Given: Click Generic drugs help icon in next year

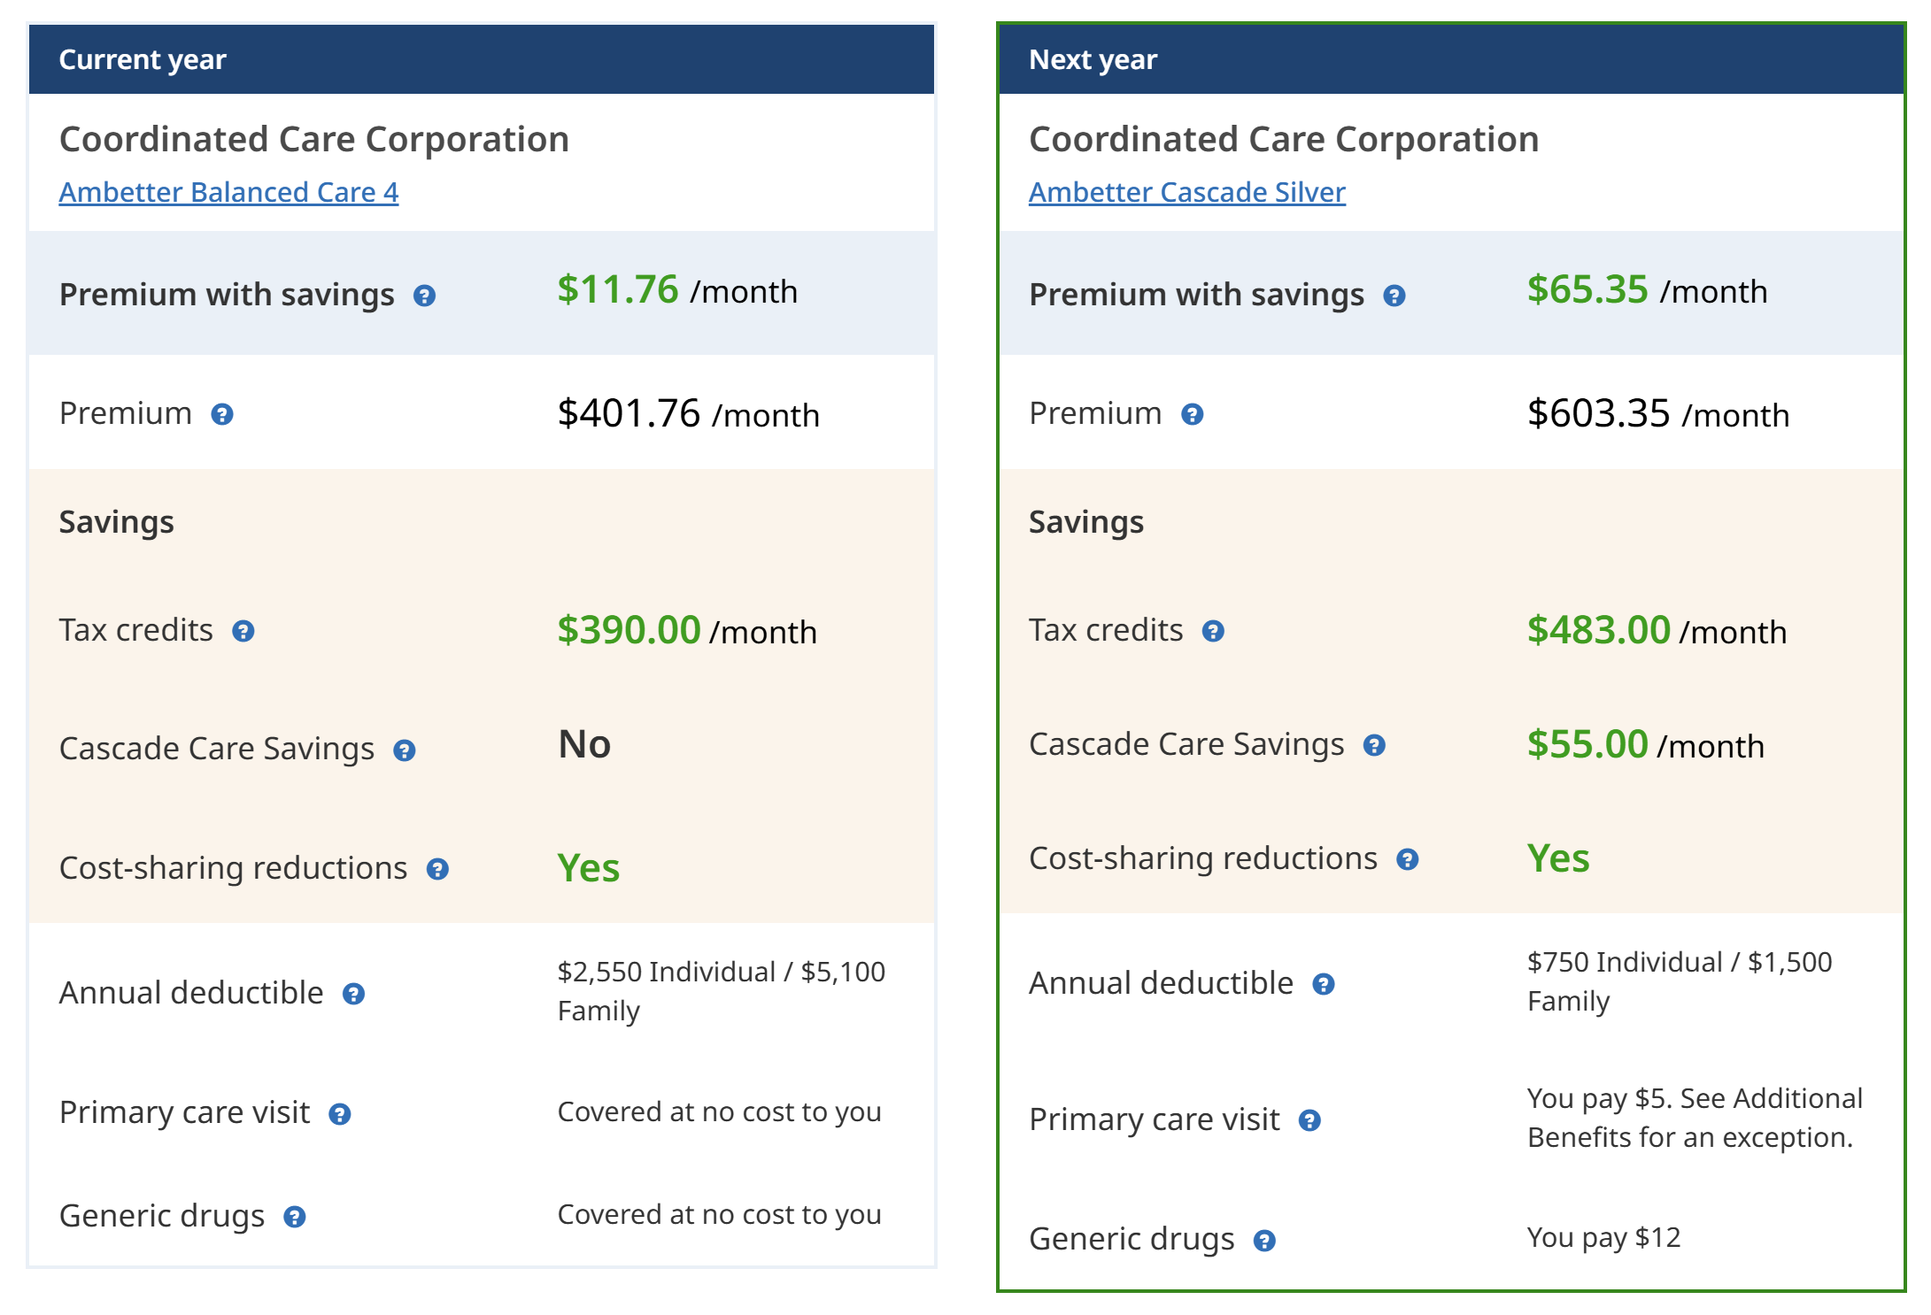Looking at the screenshot, I should click(1264, 1241).
